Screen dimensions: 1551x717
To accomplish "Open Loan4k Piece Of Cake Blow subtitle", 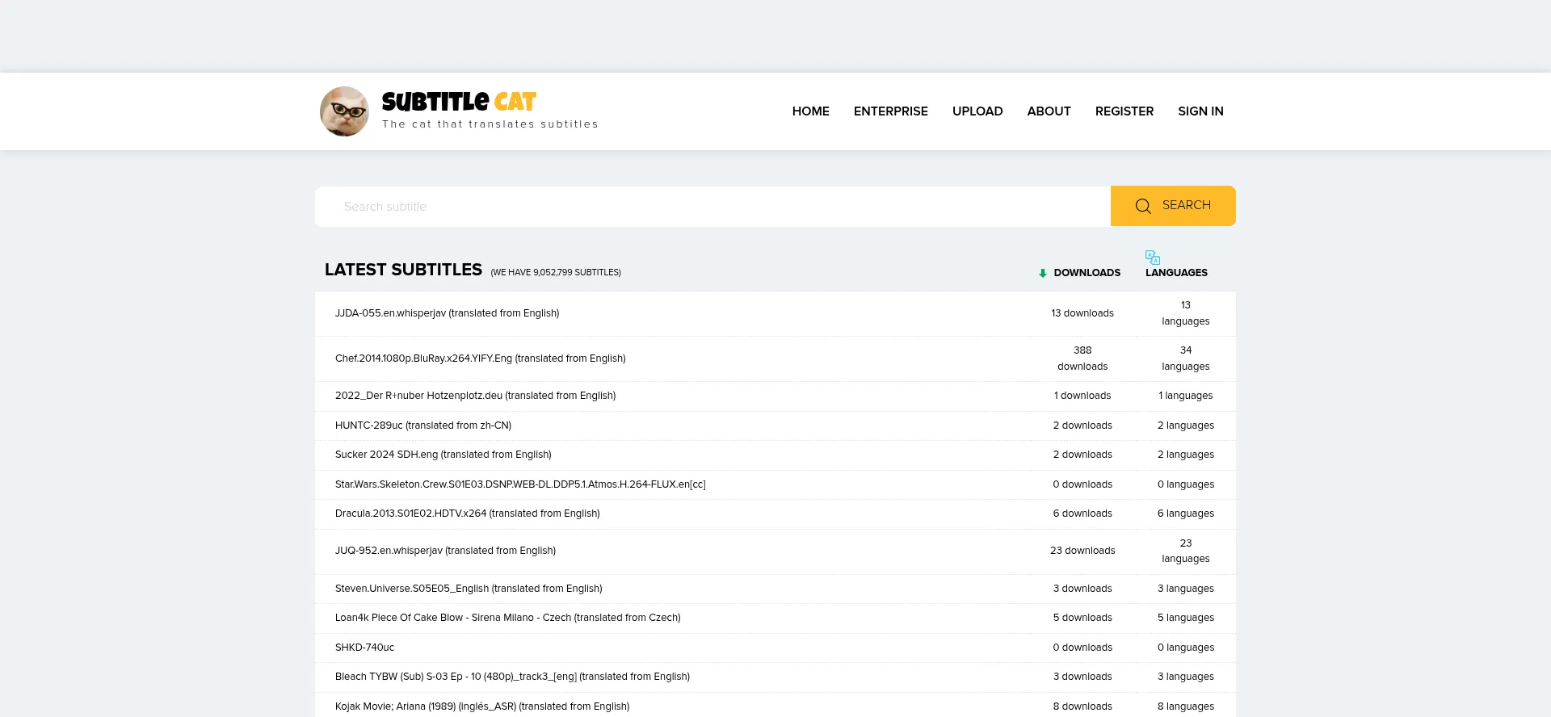I will pyautogui.click(x=507, y=618).
